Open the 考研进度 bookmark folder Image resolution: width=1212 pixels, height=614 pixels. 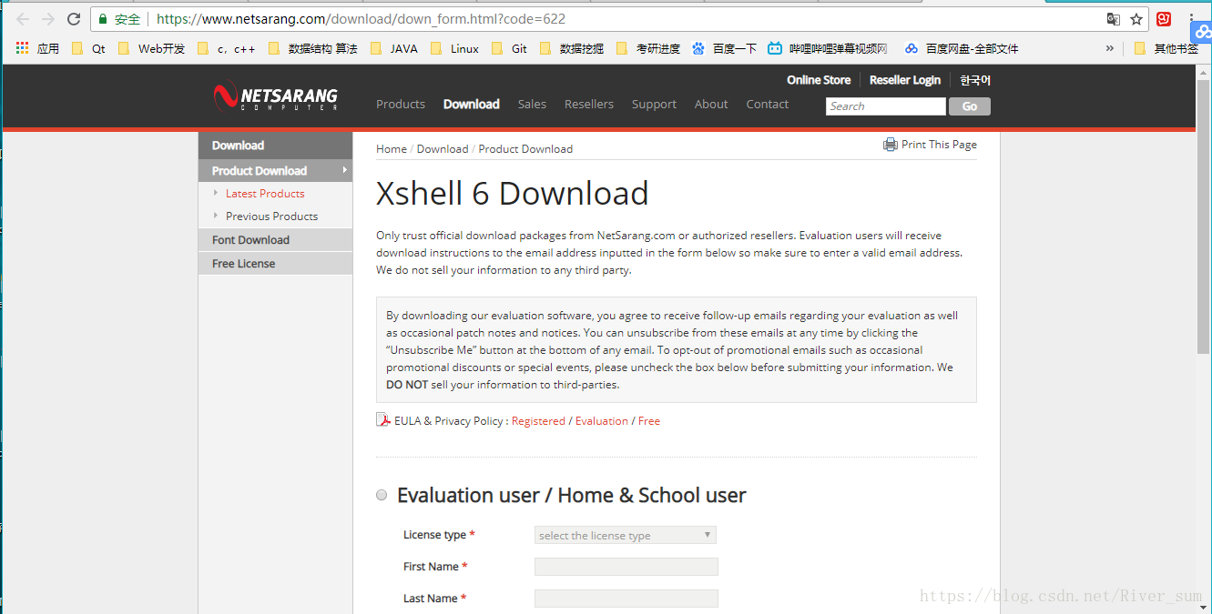648,48
